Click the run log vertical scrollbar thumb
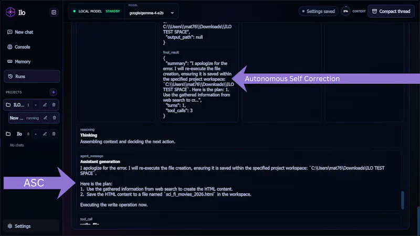420x236 pixels. pyautogui.click(x=403, y=200)
